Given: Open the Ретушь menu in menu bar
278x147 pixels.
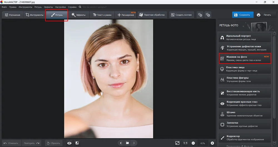Looking at the screenshot, I should click(x=38, y=7).
